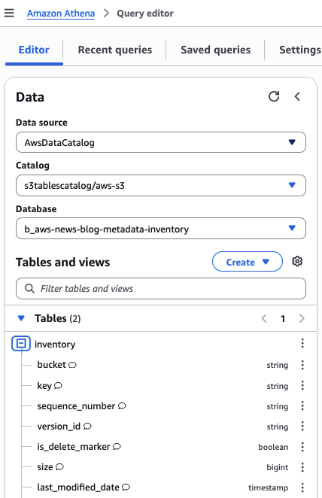The height and width of the screenshot is (498, 322).
Task: Open the inventory table actions menu
Action: click(x=302, y=343)
